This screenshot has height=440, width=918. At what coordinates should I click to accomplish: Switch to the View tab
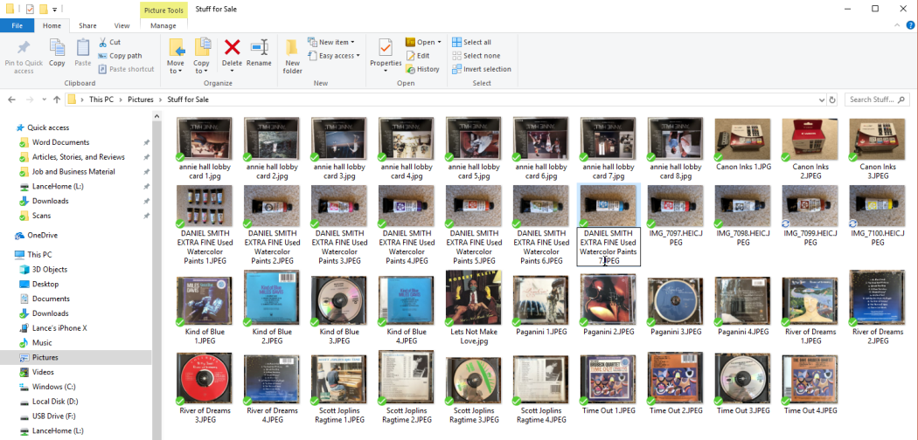pyautogui.click(x=122, y=25)
